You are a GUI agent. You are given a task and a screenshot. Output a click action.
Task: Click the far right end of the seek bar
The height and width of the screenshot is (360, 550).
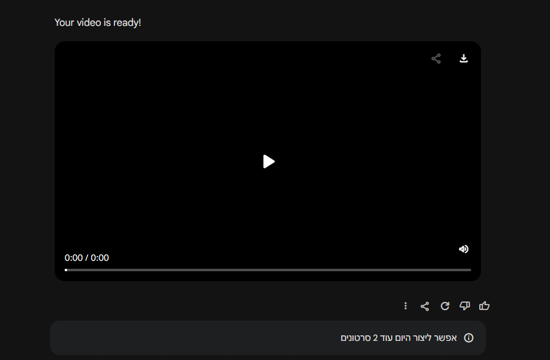[469, 270]
